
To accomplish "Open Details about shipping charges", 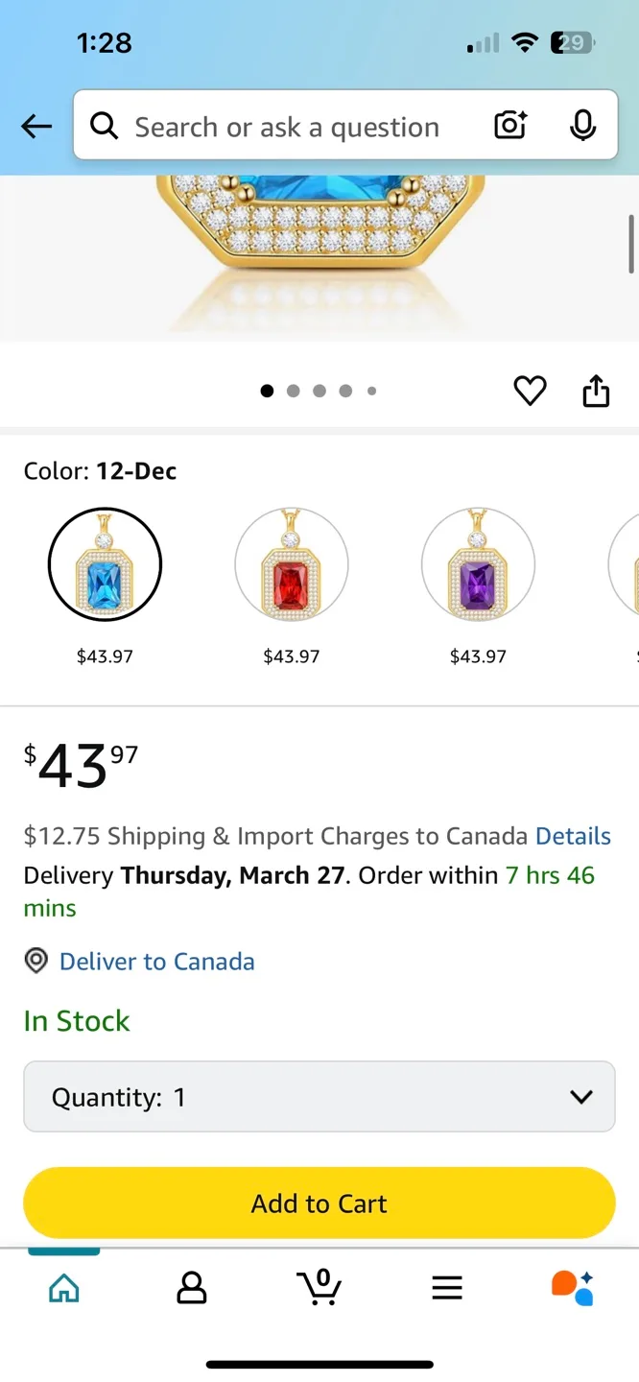I will 573,836.
